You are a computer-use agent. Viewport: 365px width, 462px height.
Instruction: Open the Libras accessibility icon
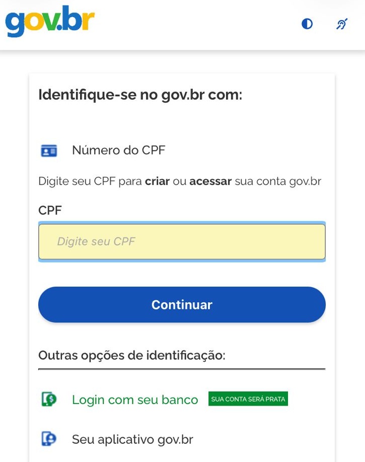(342, 24)
